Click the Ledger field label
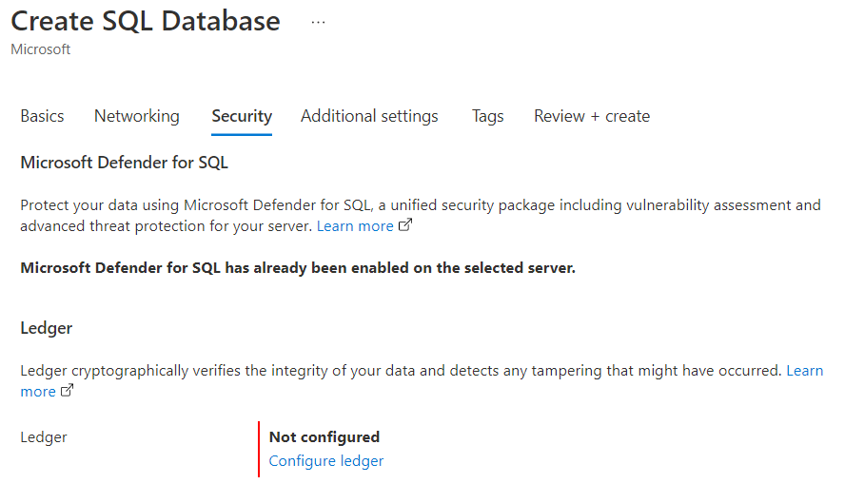The image size is (845, 503). 44,437
